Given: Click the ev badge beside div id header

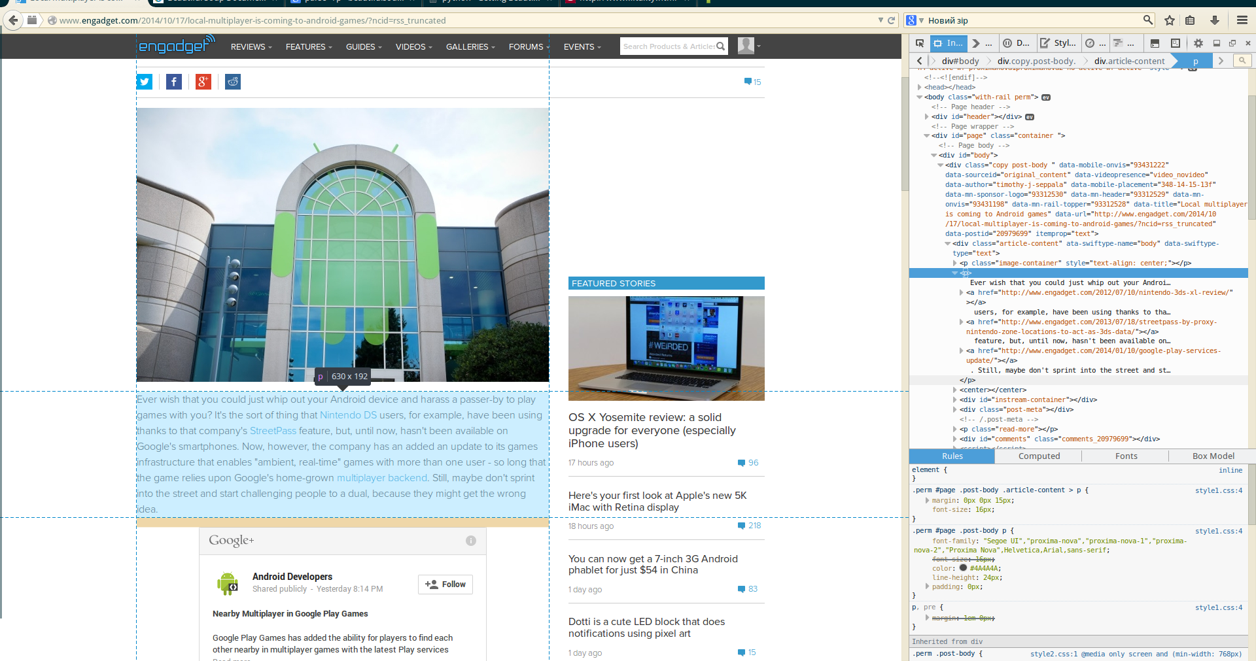Looking at the screenshot, I should point(1030,117).
